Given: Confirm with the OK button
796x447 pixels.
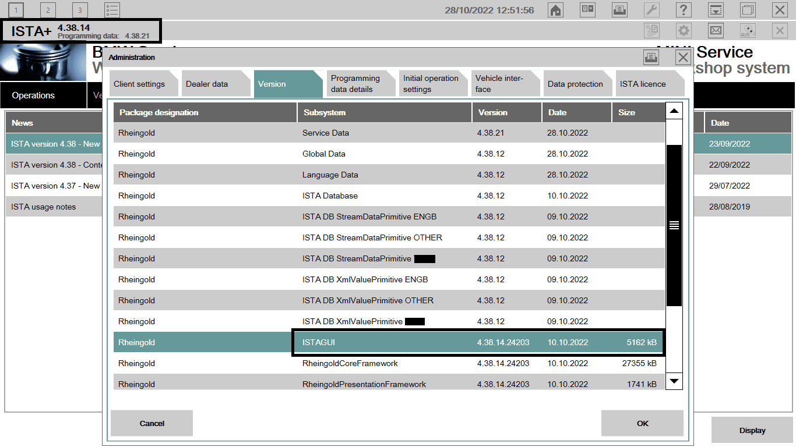Looking at the screenshot, I should 642,423.
